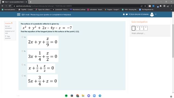Viewport: 174px width, 98px height.
Task: Click the page vertical scrollbar thumb
Action: [x=173, y=41]
